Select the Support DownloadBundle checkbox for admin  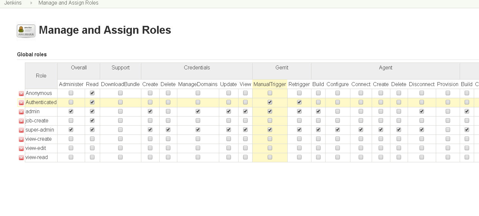120,112
